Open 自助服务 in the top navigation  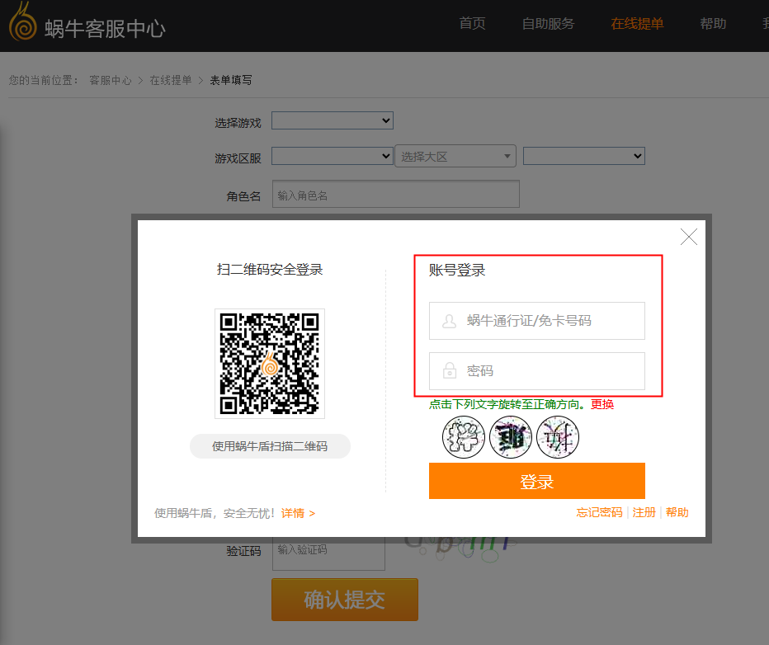coord(548,24)
